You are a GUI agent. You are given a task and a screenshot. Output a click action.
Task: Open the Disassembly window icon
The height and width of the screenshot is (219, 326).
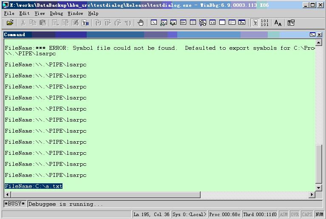[x=212, y=23]
